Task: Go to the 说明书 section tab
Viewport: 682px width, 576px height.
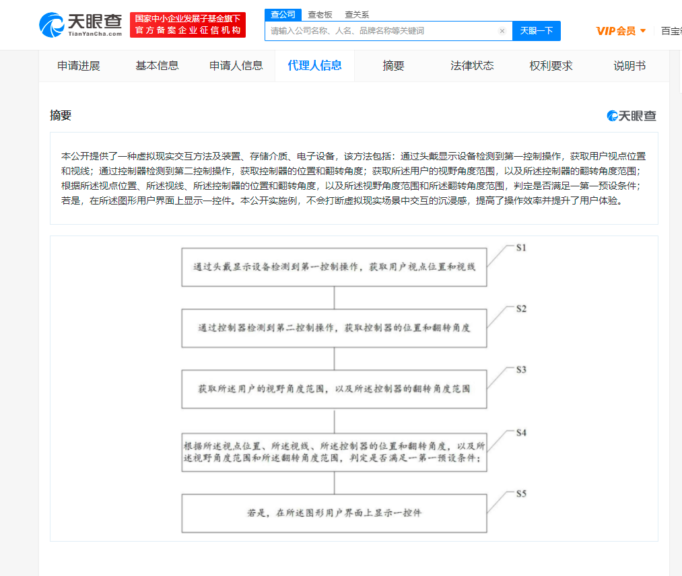Action: (x=629, y=66)
